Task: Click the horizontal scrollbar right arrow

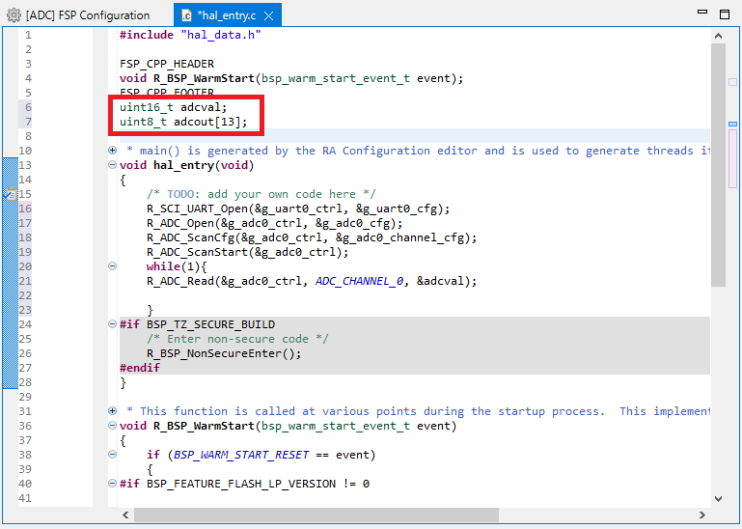Action: pos(701,515)
